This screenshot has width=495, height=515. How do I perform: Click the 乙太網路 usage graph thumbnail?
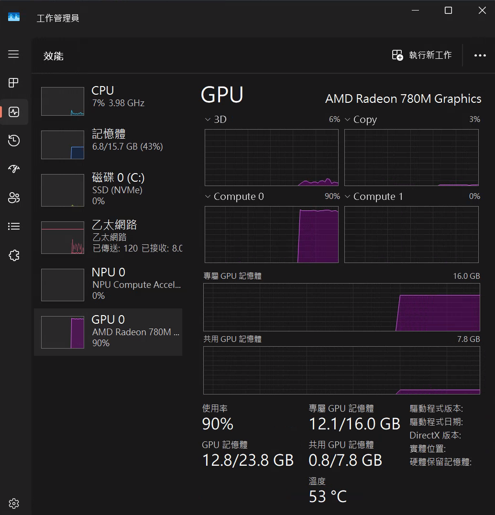pos(63,238)
